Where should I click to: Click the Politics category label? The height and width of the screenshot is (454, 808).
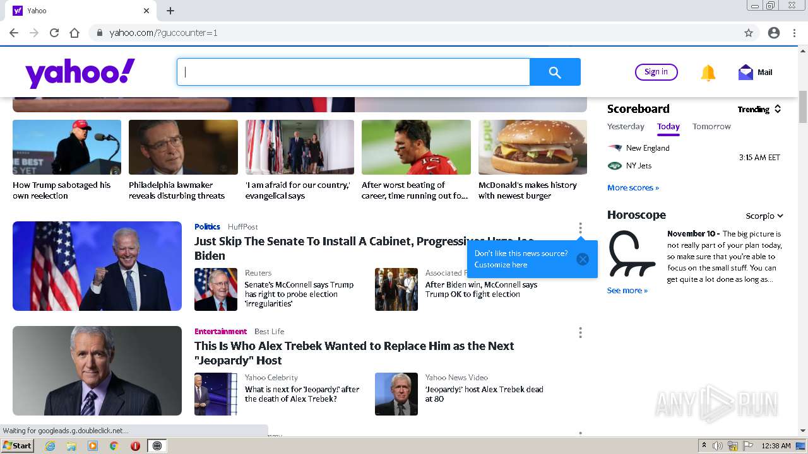coord(207,226)
